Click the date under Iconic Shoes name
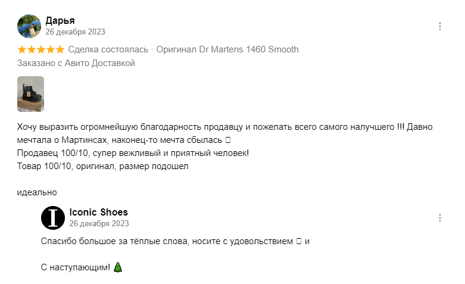 99,223
